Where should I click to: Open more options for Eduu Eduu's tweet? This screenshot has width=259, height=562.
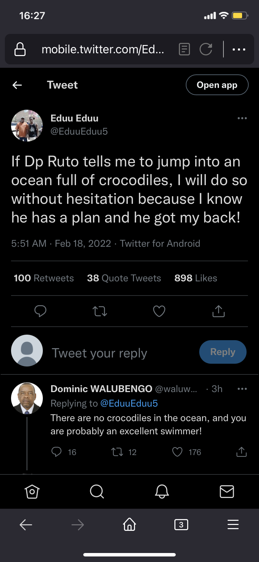(x=242, y=118)
